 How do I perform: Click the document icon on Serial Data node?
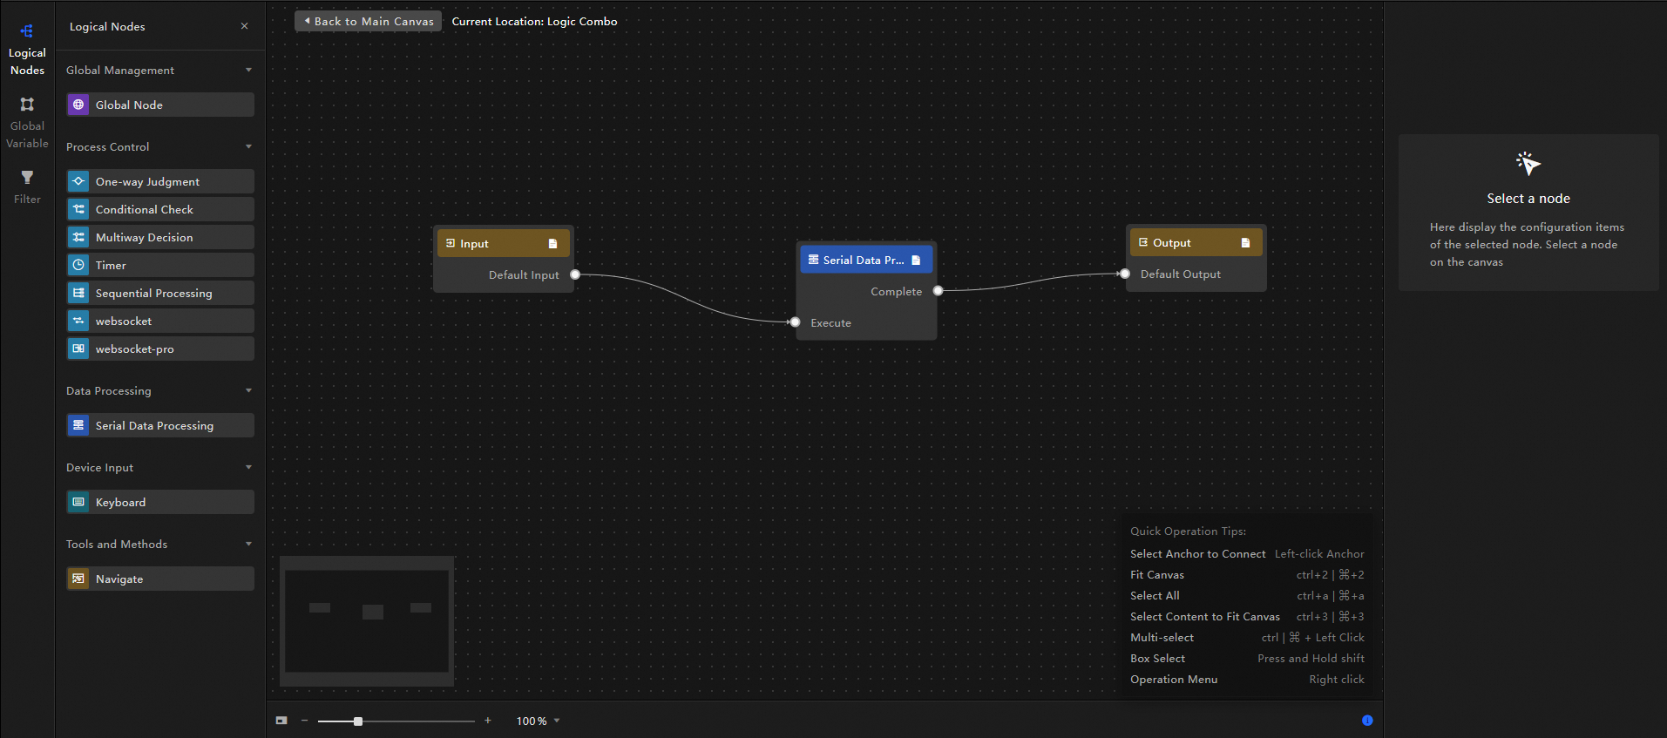point(916,260)
